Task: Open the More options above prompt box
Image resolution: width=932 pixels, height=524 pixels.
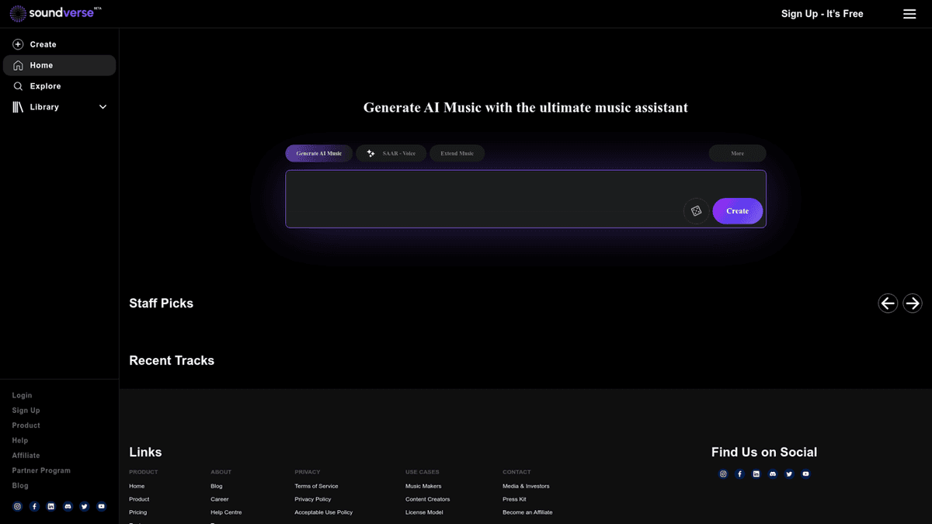Action: (x=737, y=154)
